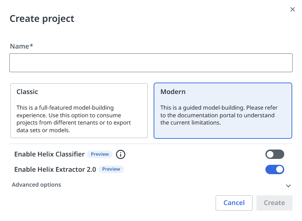Expand Advanced options chevron

(x=288, y=186)
